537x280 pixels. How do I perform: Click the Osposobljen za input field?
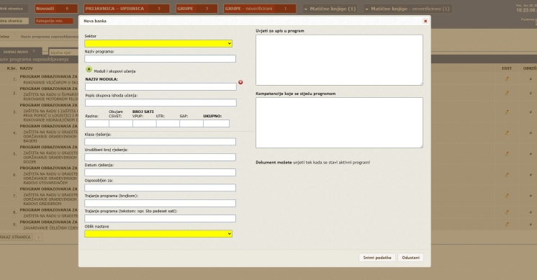pos(160,188)
